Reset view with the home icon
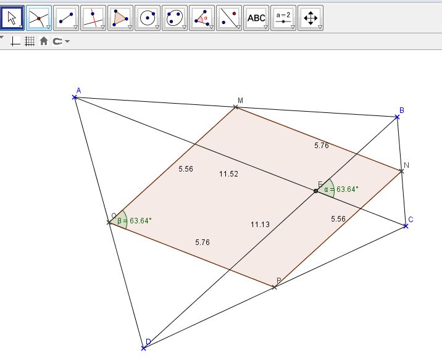The height and width of the screenshot is (361, 442). [43, 41]
